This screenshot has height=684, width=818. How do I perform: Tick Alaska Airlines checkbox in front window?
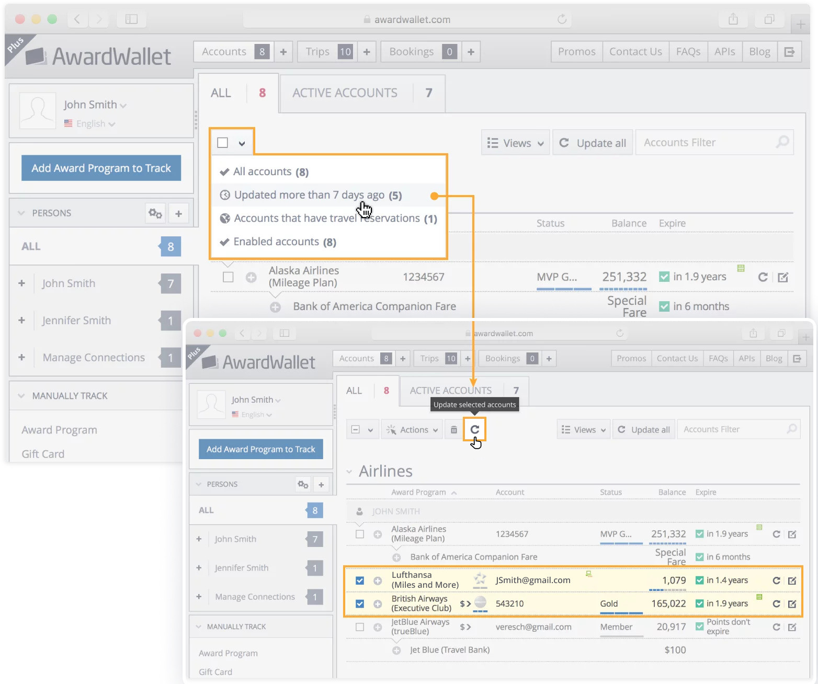359,534
